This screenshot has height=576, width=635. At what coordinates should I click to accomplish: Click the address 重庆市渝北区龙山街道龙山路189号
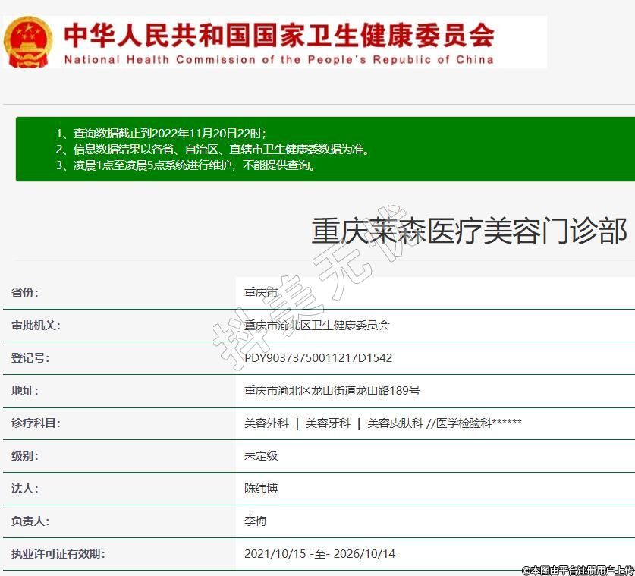pyautogui.click(x=332, y=391)
